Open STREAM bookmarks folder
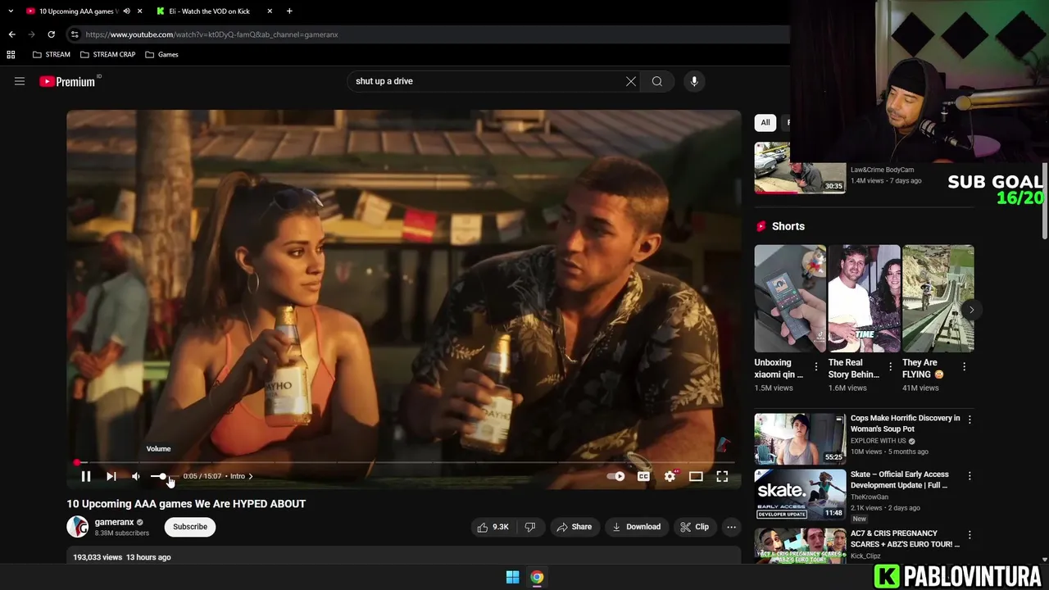Screen dimensions: 1049x590 (52, 55)
